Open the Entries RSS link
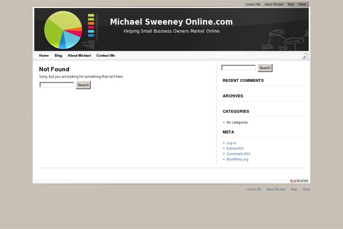343x229 pixels. [x=235, y=148]
